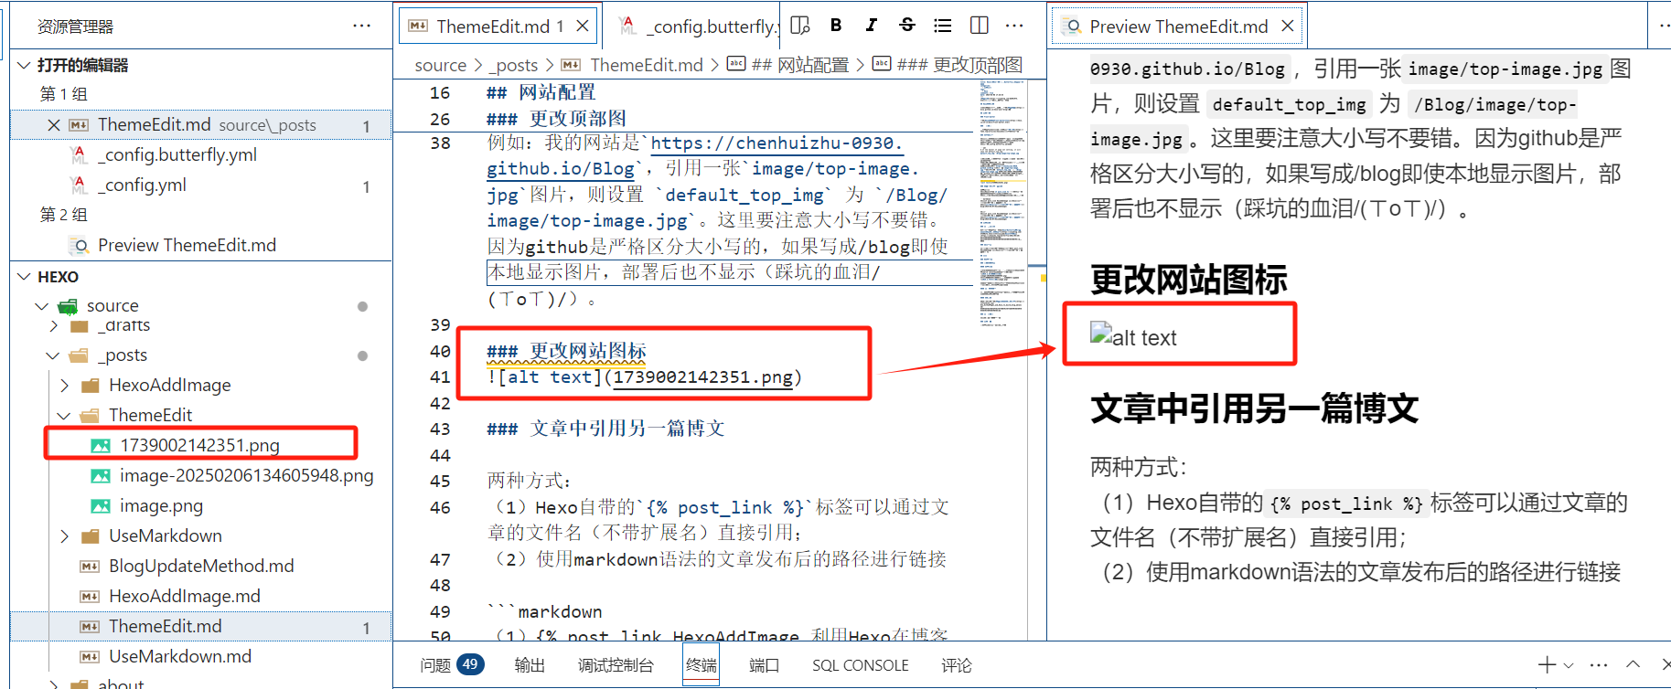1671x689 pixels.
Task: Toggle bold formatting in editor toolbar
Action: coord(836,26)
